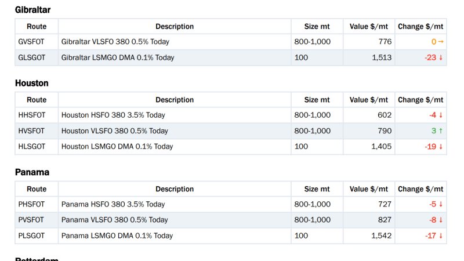Click the value 1,513 in Gibraltar table
Screen dimensions: 464x261
click(382, 57)
